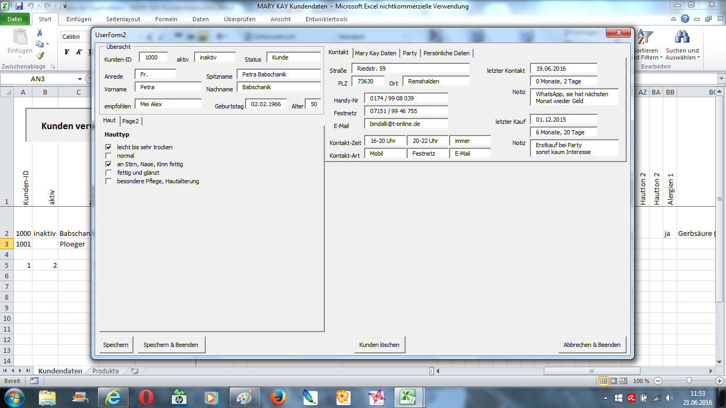Switch to Persönliche Daten tab
Screen dimensions: 726x408
(x=446, y=53)
